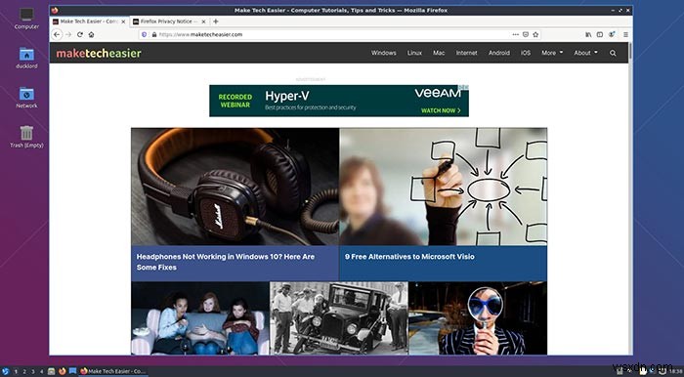Bookmark this page with the star
This screenshot has width=684, height=377.
[x=535, y=34]
